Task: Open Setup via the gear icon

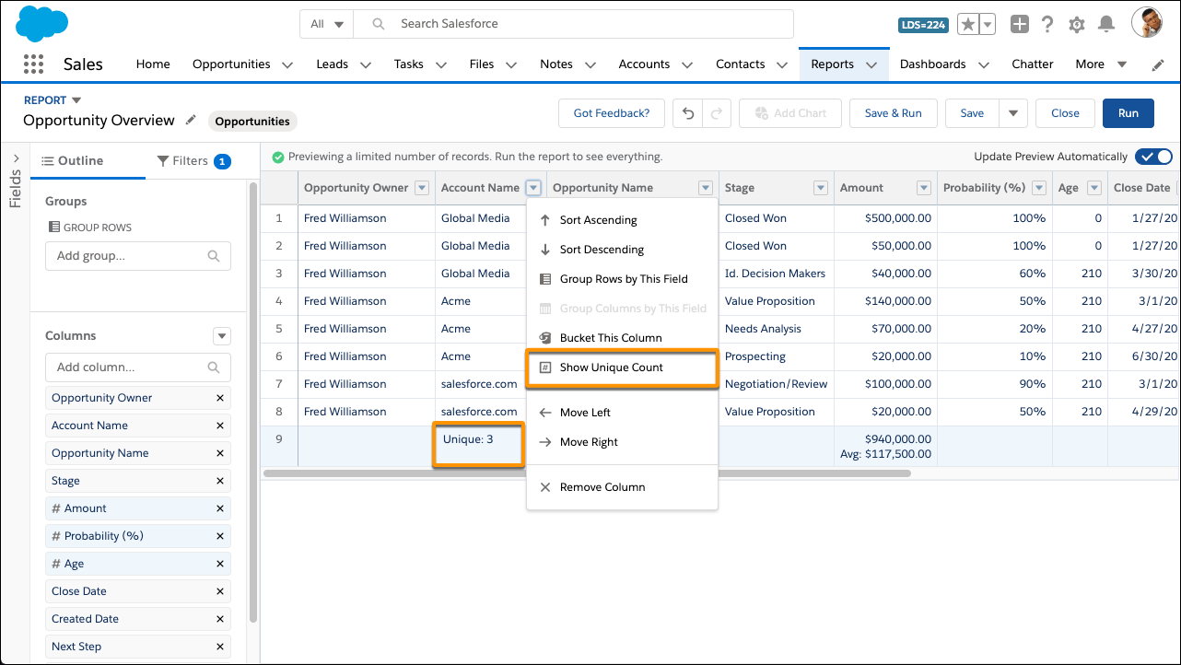Action: click(1077, 24)
